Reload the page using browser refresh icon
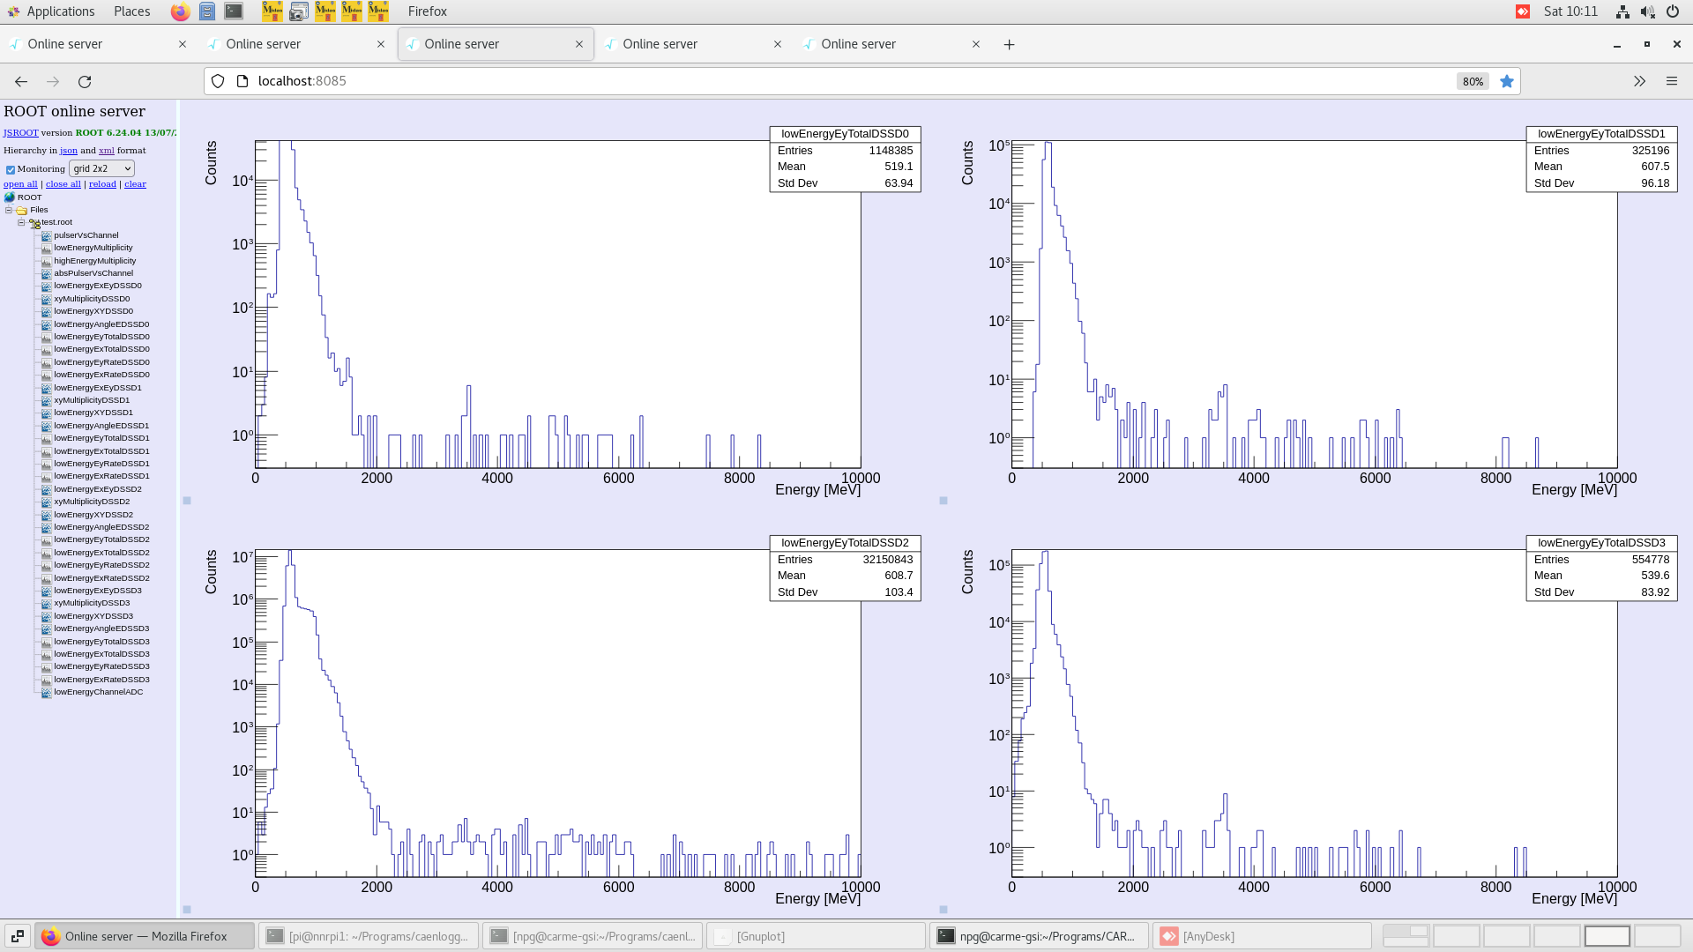The image size is (1693, 952). click(x=85, y=81)
